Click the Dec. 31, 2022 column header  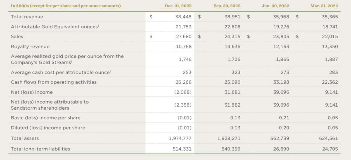[x=178, y=6]
